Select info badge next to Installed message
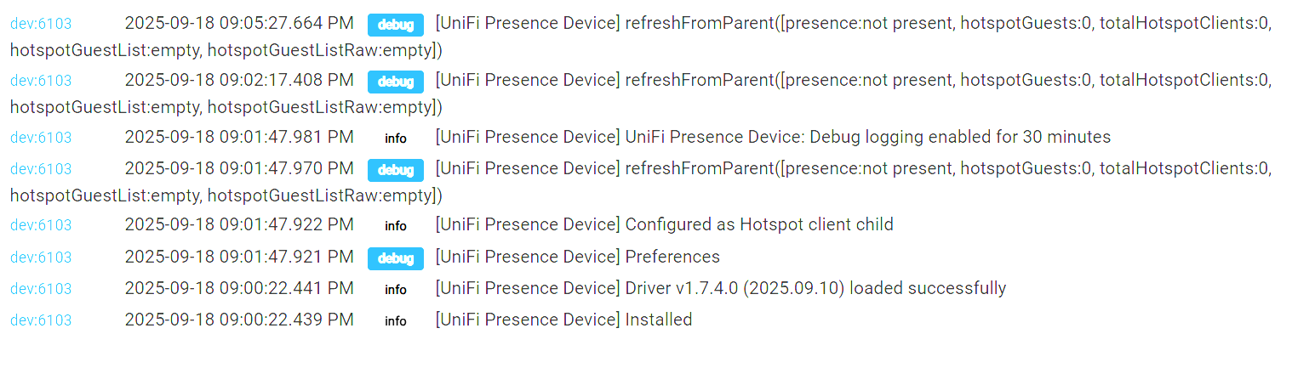 (396, 321)
